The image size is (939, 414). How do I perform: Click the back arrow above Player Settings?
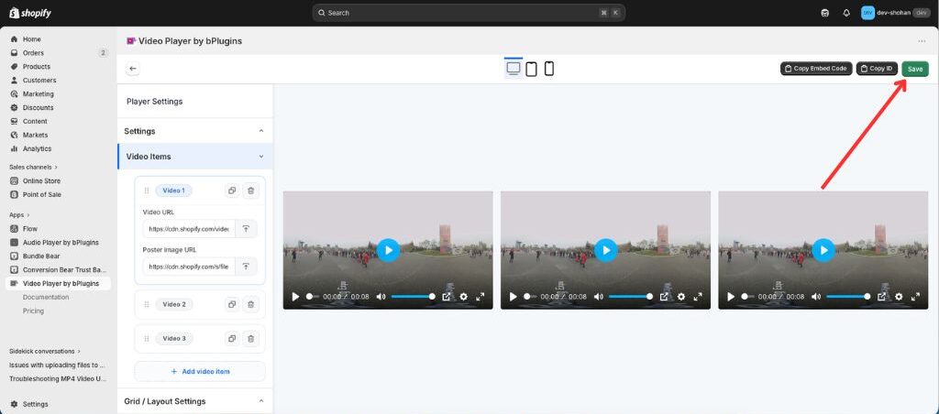pos(133,69)
